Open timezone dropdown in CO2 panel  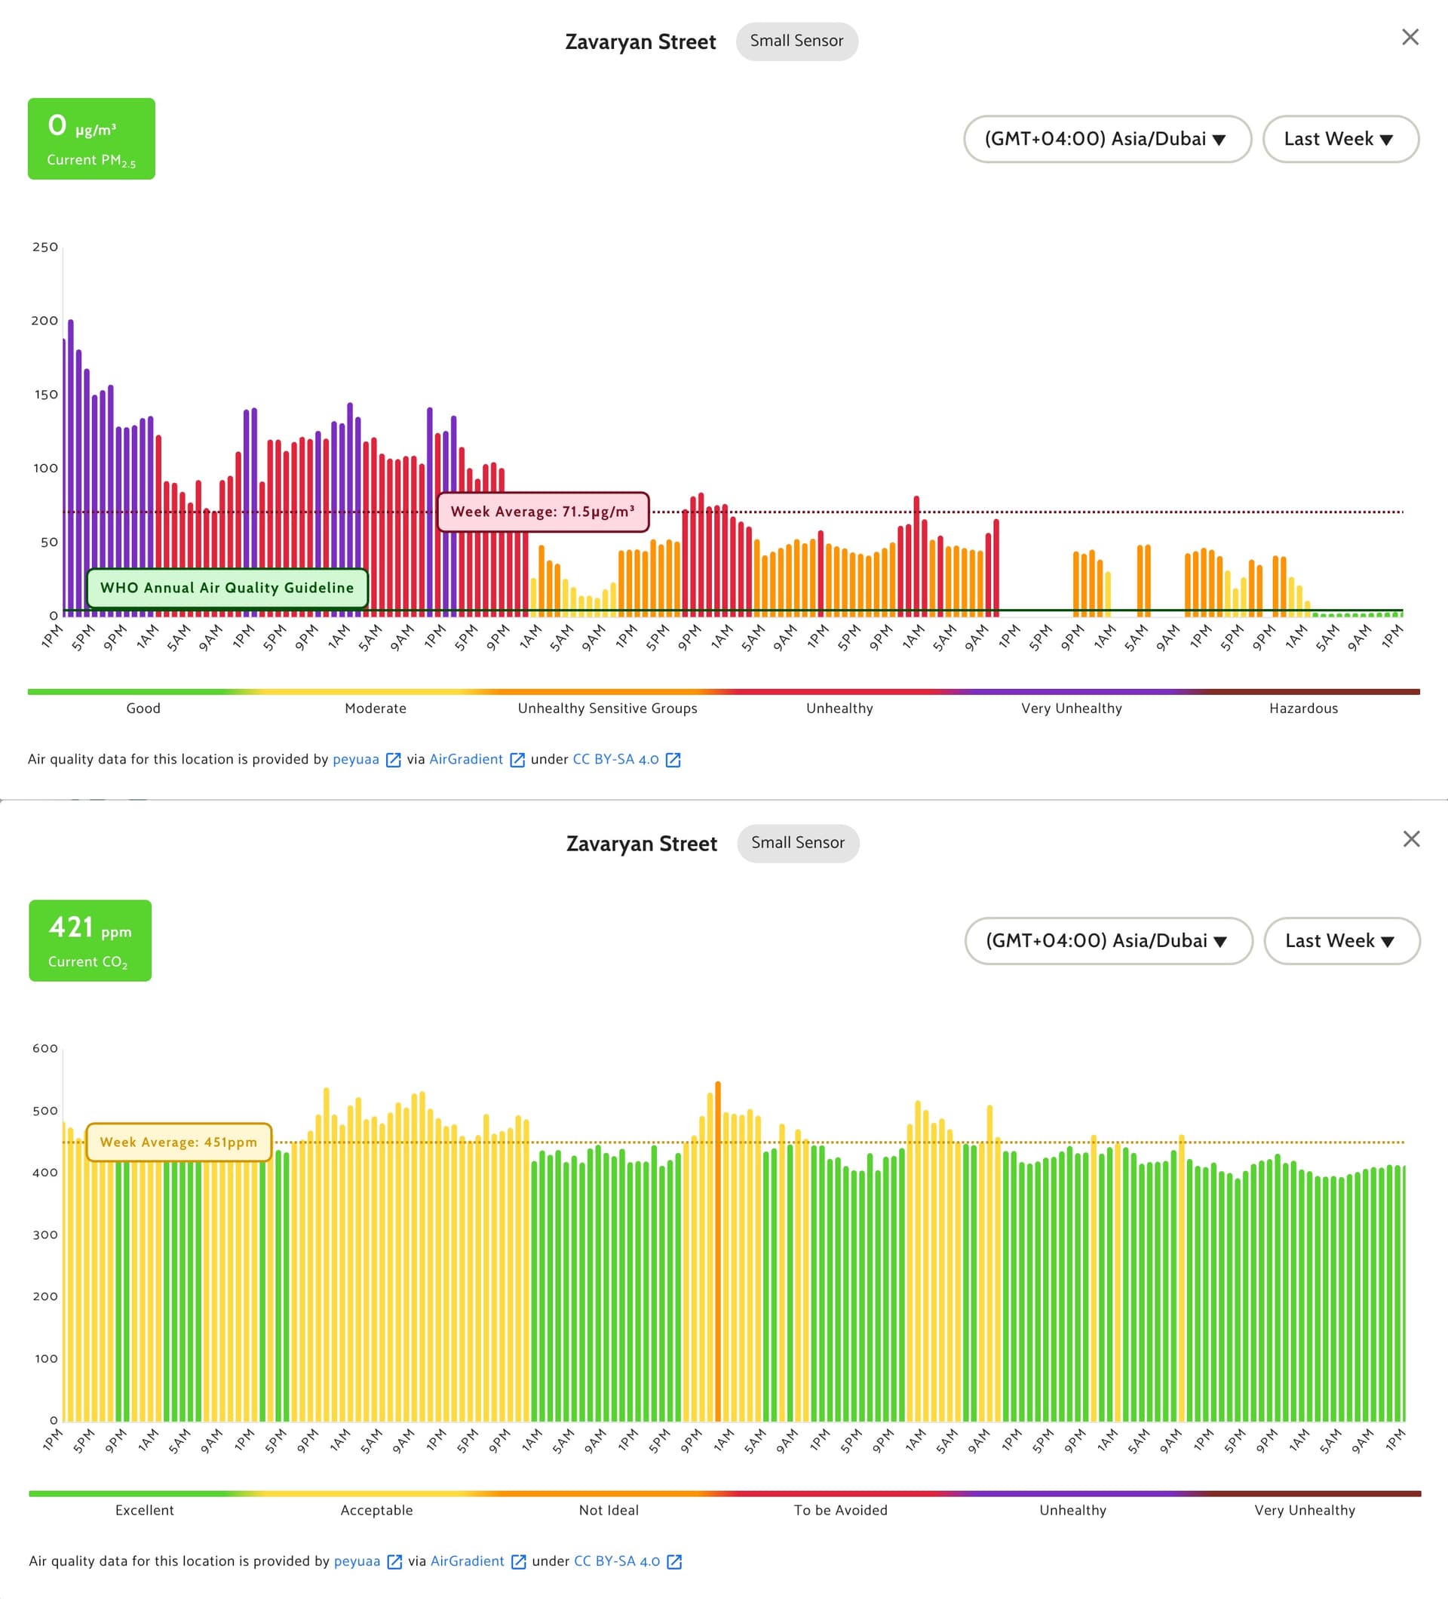point(1108,942)
